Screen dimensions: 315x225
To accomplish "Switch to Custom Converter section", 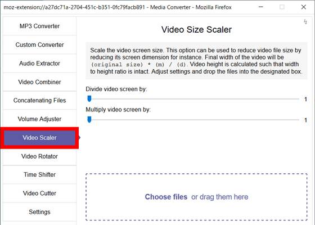I will [x=39, y=44].
